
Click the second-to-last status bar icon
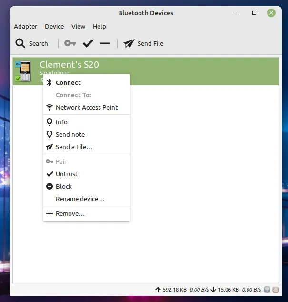(268, 289)
